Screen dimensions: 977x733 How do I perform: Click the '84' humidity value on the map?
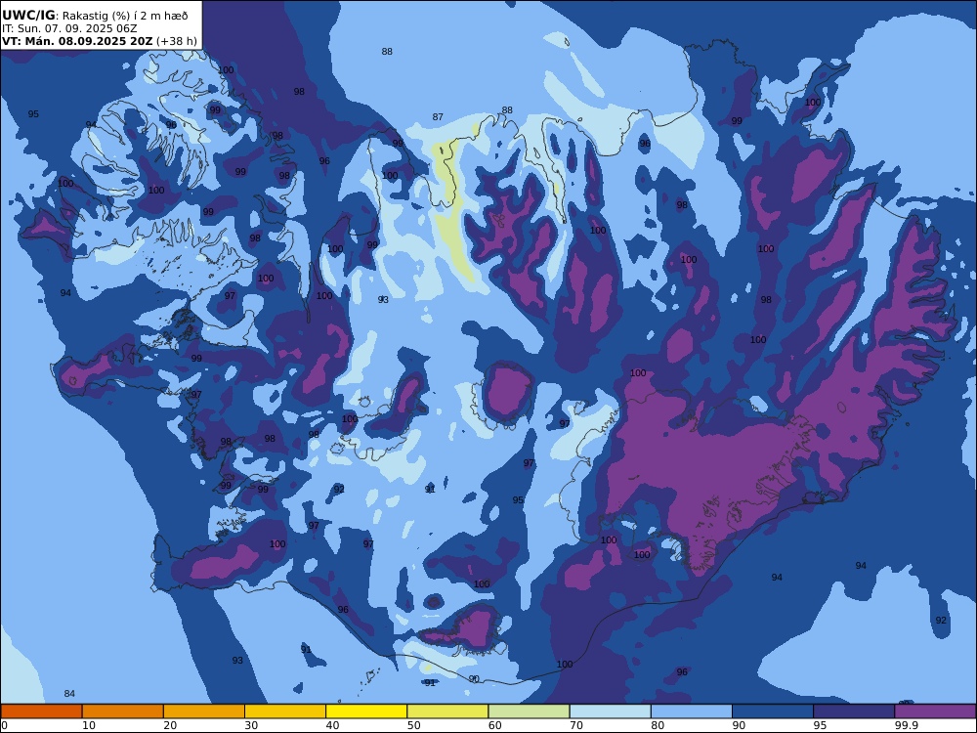pos(69,694)
